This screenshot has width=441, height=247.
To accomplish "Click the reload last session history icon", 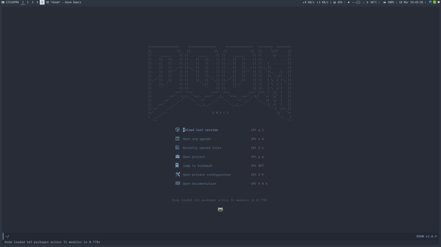I will 177,130.
